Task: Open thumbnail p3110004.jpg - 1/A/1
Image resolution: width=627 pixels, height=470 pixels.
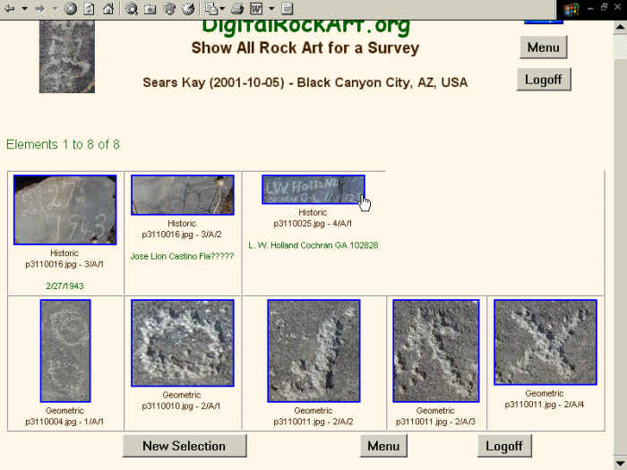Action: point(64,350)
